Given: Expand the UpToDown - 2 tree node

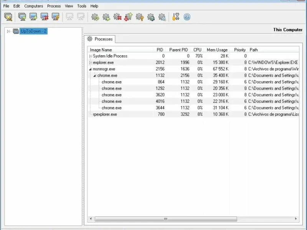Looking at the screenshot, I should pos(8,31).
